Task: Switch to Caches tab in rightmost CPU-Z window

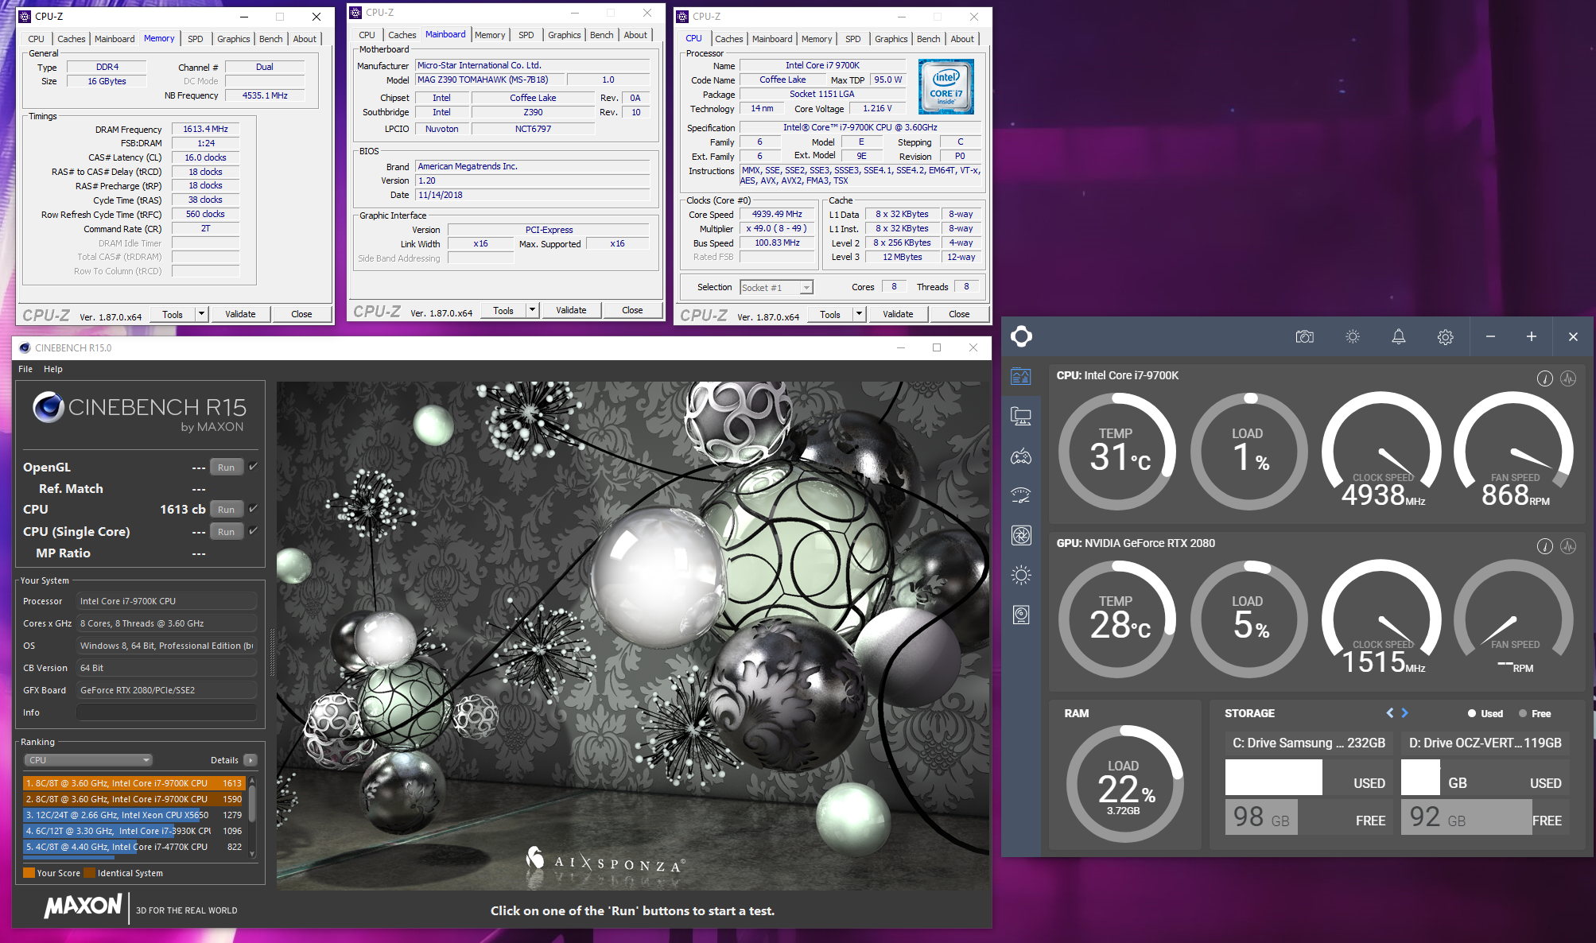Action: [x=728, y=39]
